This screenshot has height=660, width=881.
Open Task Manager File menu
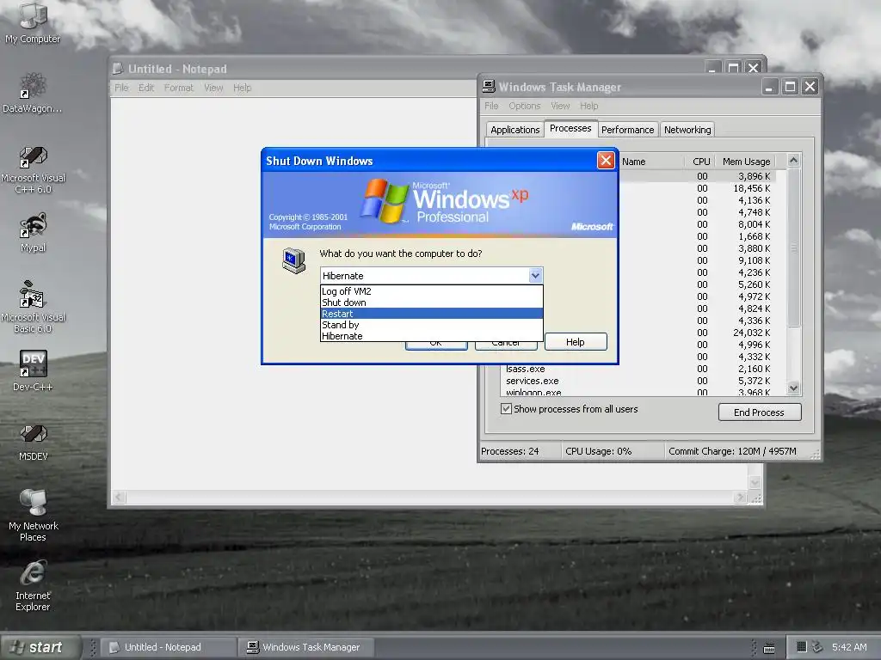coord(491,106)
